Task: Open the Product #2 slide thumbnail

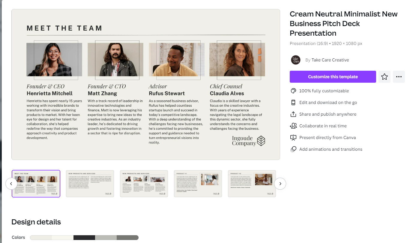Action: tap(252, 184)
